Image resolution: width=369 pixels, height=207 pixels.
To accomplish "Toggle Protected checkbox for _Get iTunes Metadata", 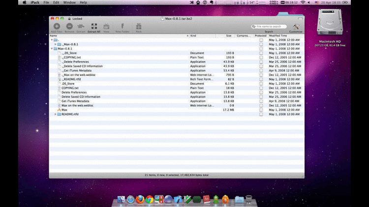I will tap(261, 71).
